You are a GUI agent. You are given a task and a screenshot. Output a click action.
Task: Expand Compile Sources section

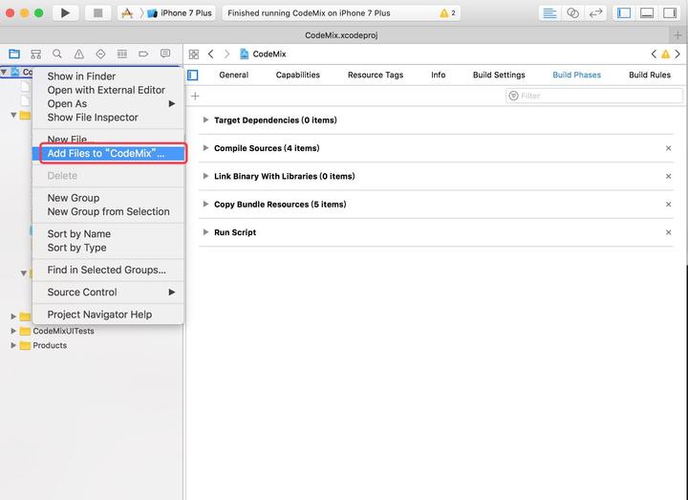pos(205,148)
